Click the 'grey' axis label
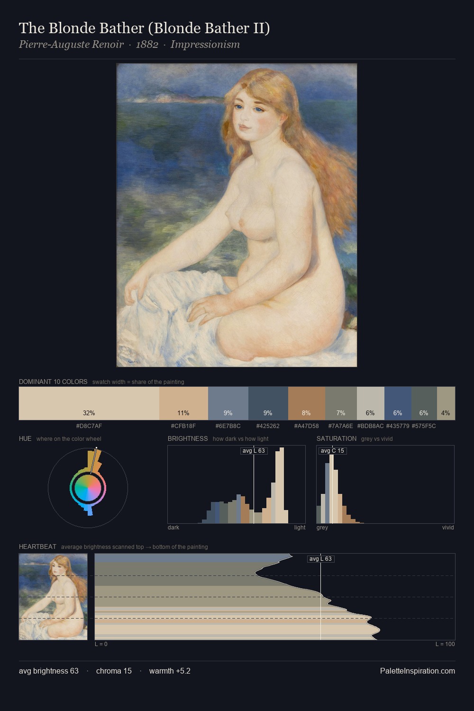Screen dimensions: 474x711 322,527
